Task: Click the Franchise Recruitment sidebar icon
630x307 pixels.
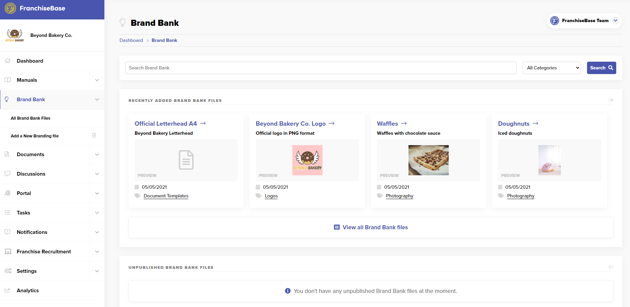Action: pyautogui.click(x=8, y=252)
